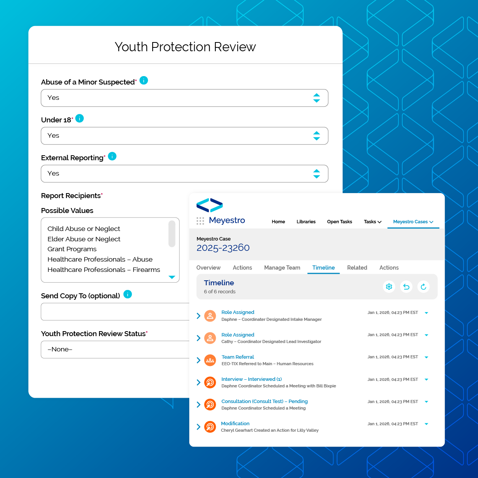Switch to the Related tab
The height and width of the screenshot is (478, 478).
coord(357,268)
